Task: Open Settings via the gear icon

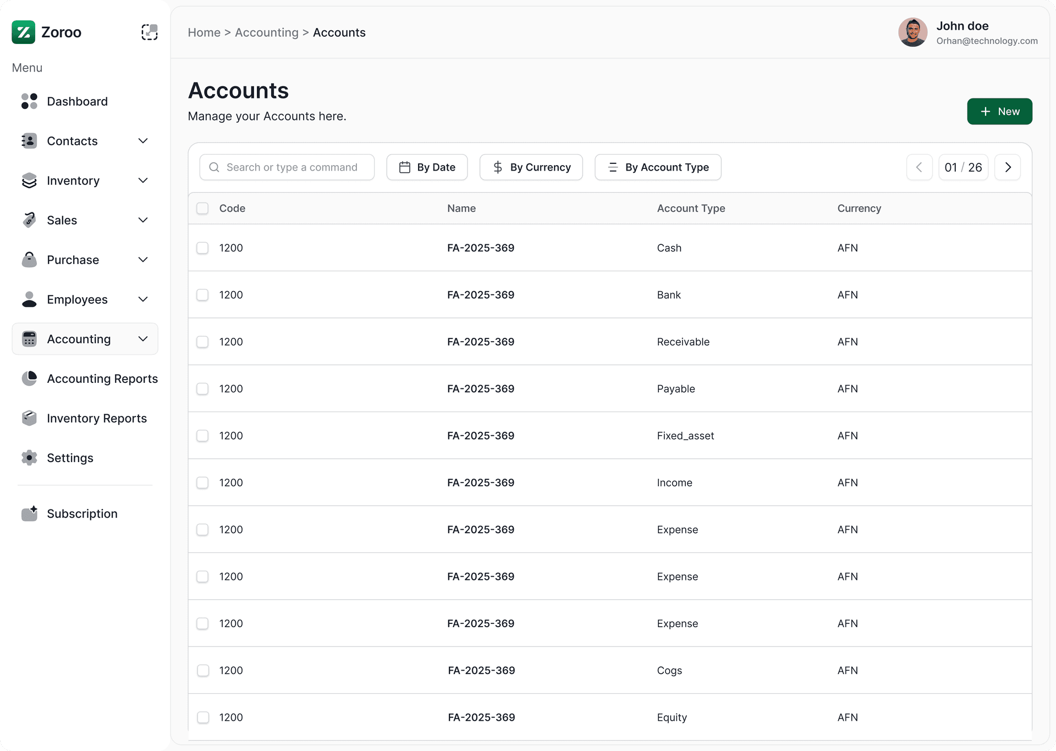Action: point(29,458)
